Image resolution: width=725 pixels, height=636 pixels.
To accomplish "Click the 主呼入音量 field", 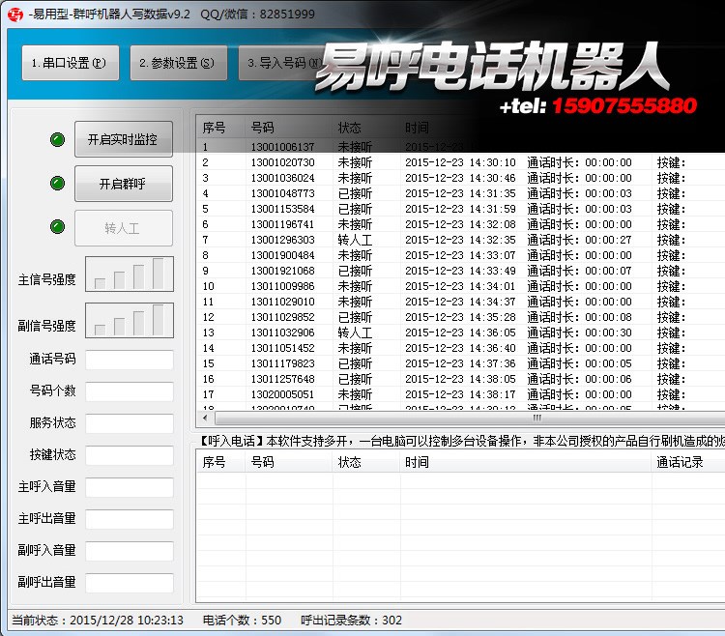I will (130, 487).
